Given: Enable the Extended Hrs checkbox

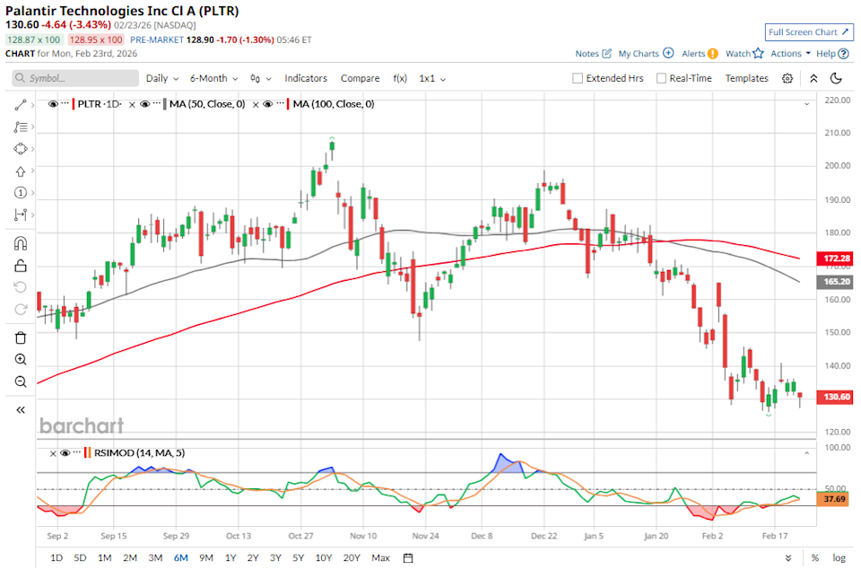Looking at the screenshot, I should [x=578, y=78].
